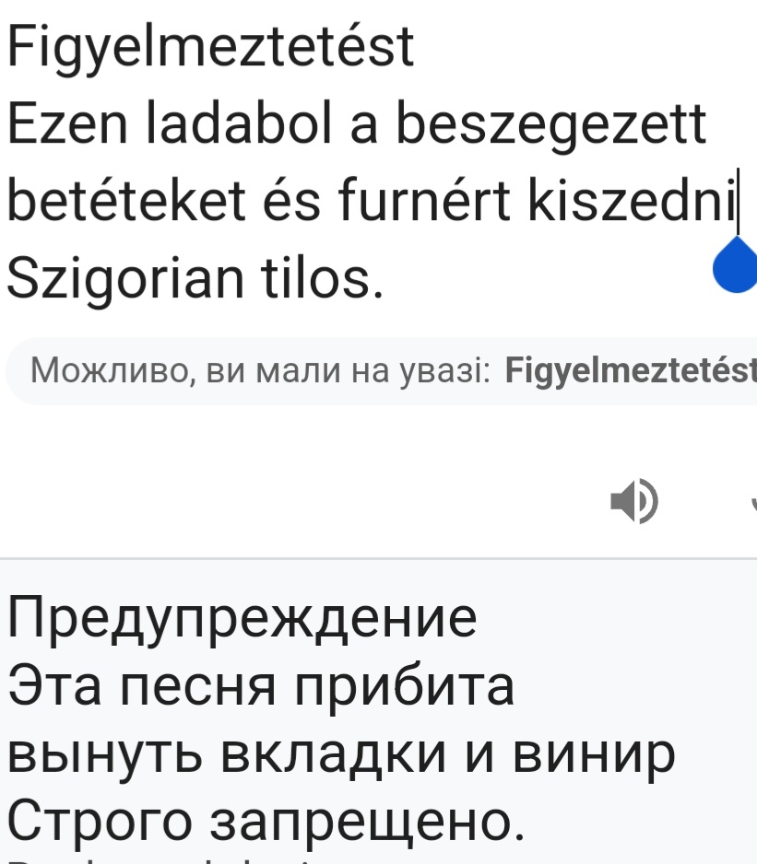
Task: Click the divider between source and translation
Action: 378,559
